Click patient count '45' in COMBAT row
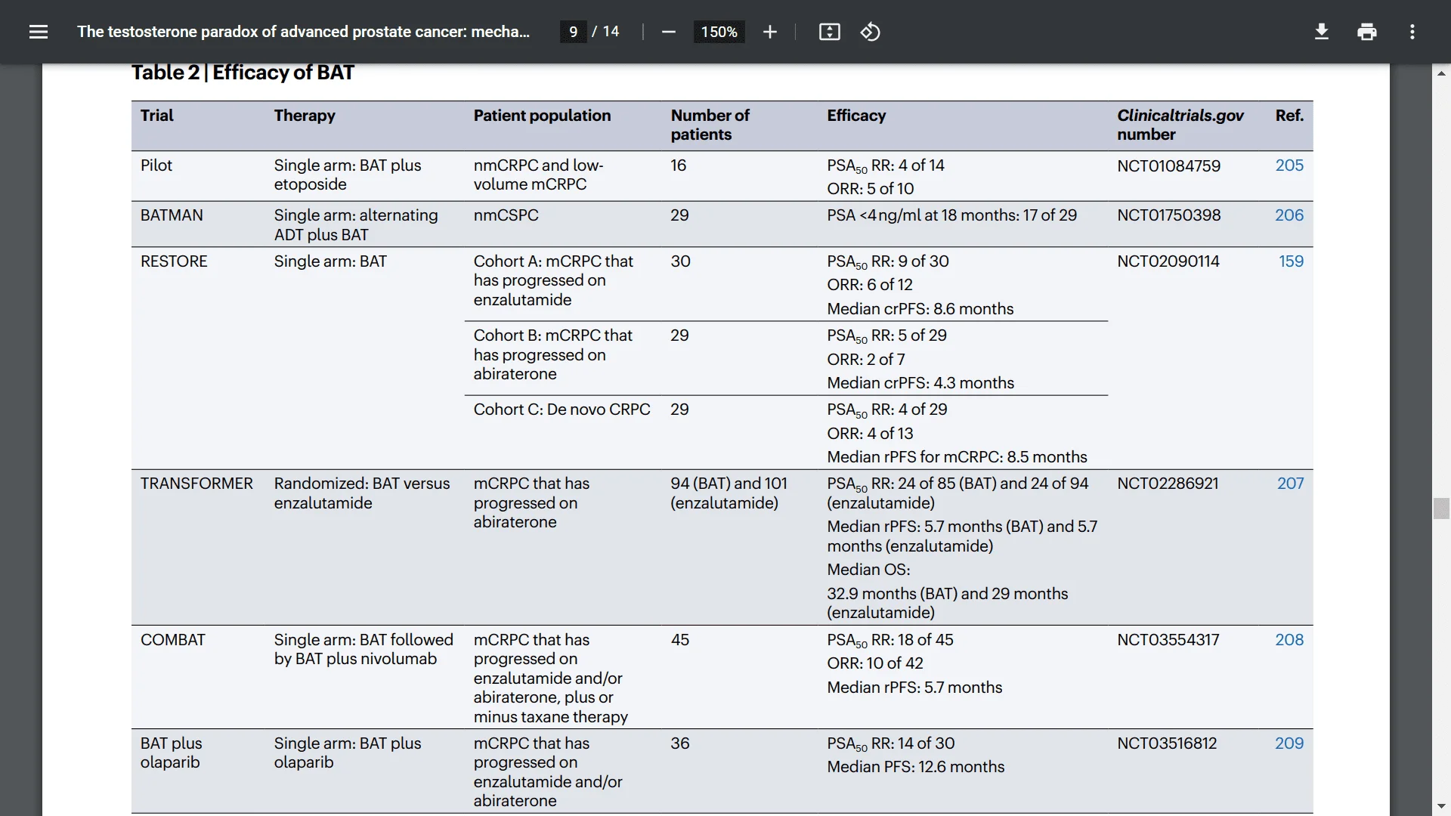1451x816 pixels. 680,640
